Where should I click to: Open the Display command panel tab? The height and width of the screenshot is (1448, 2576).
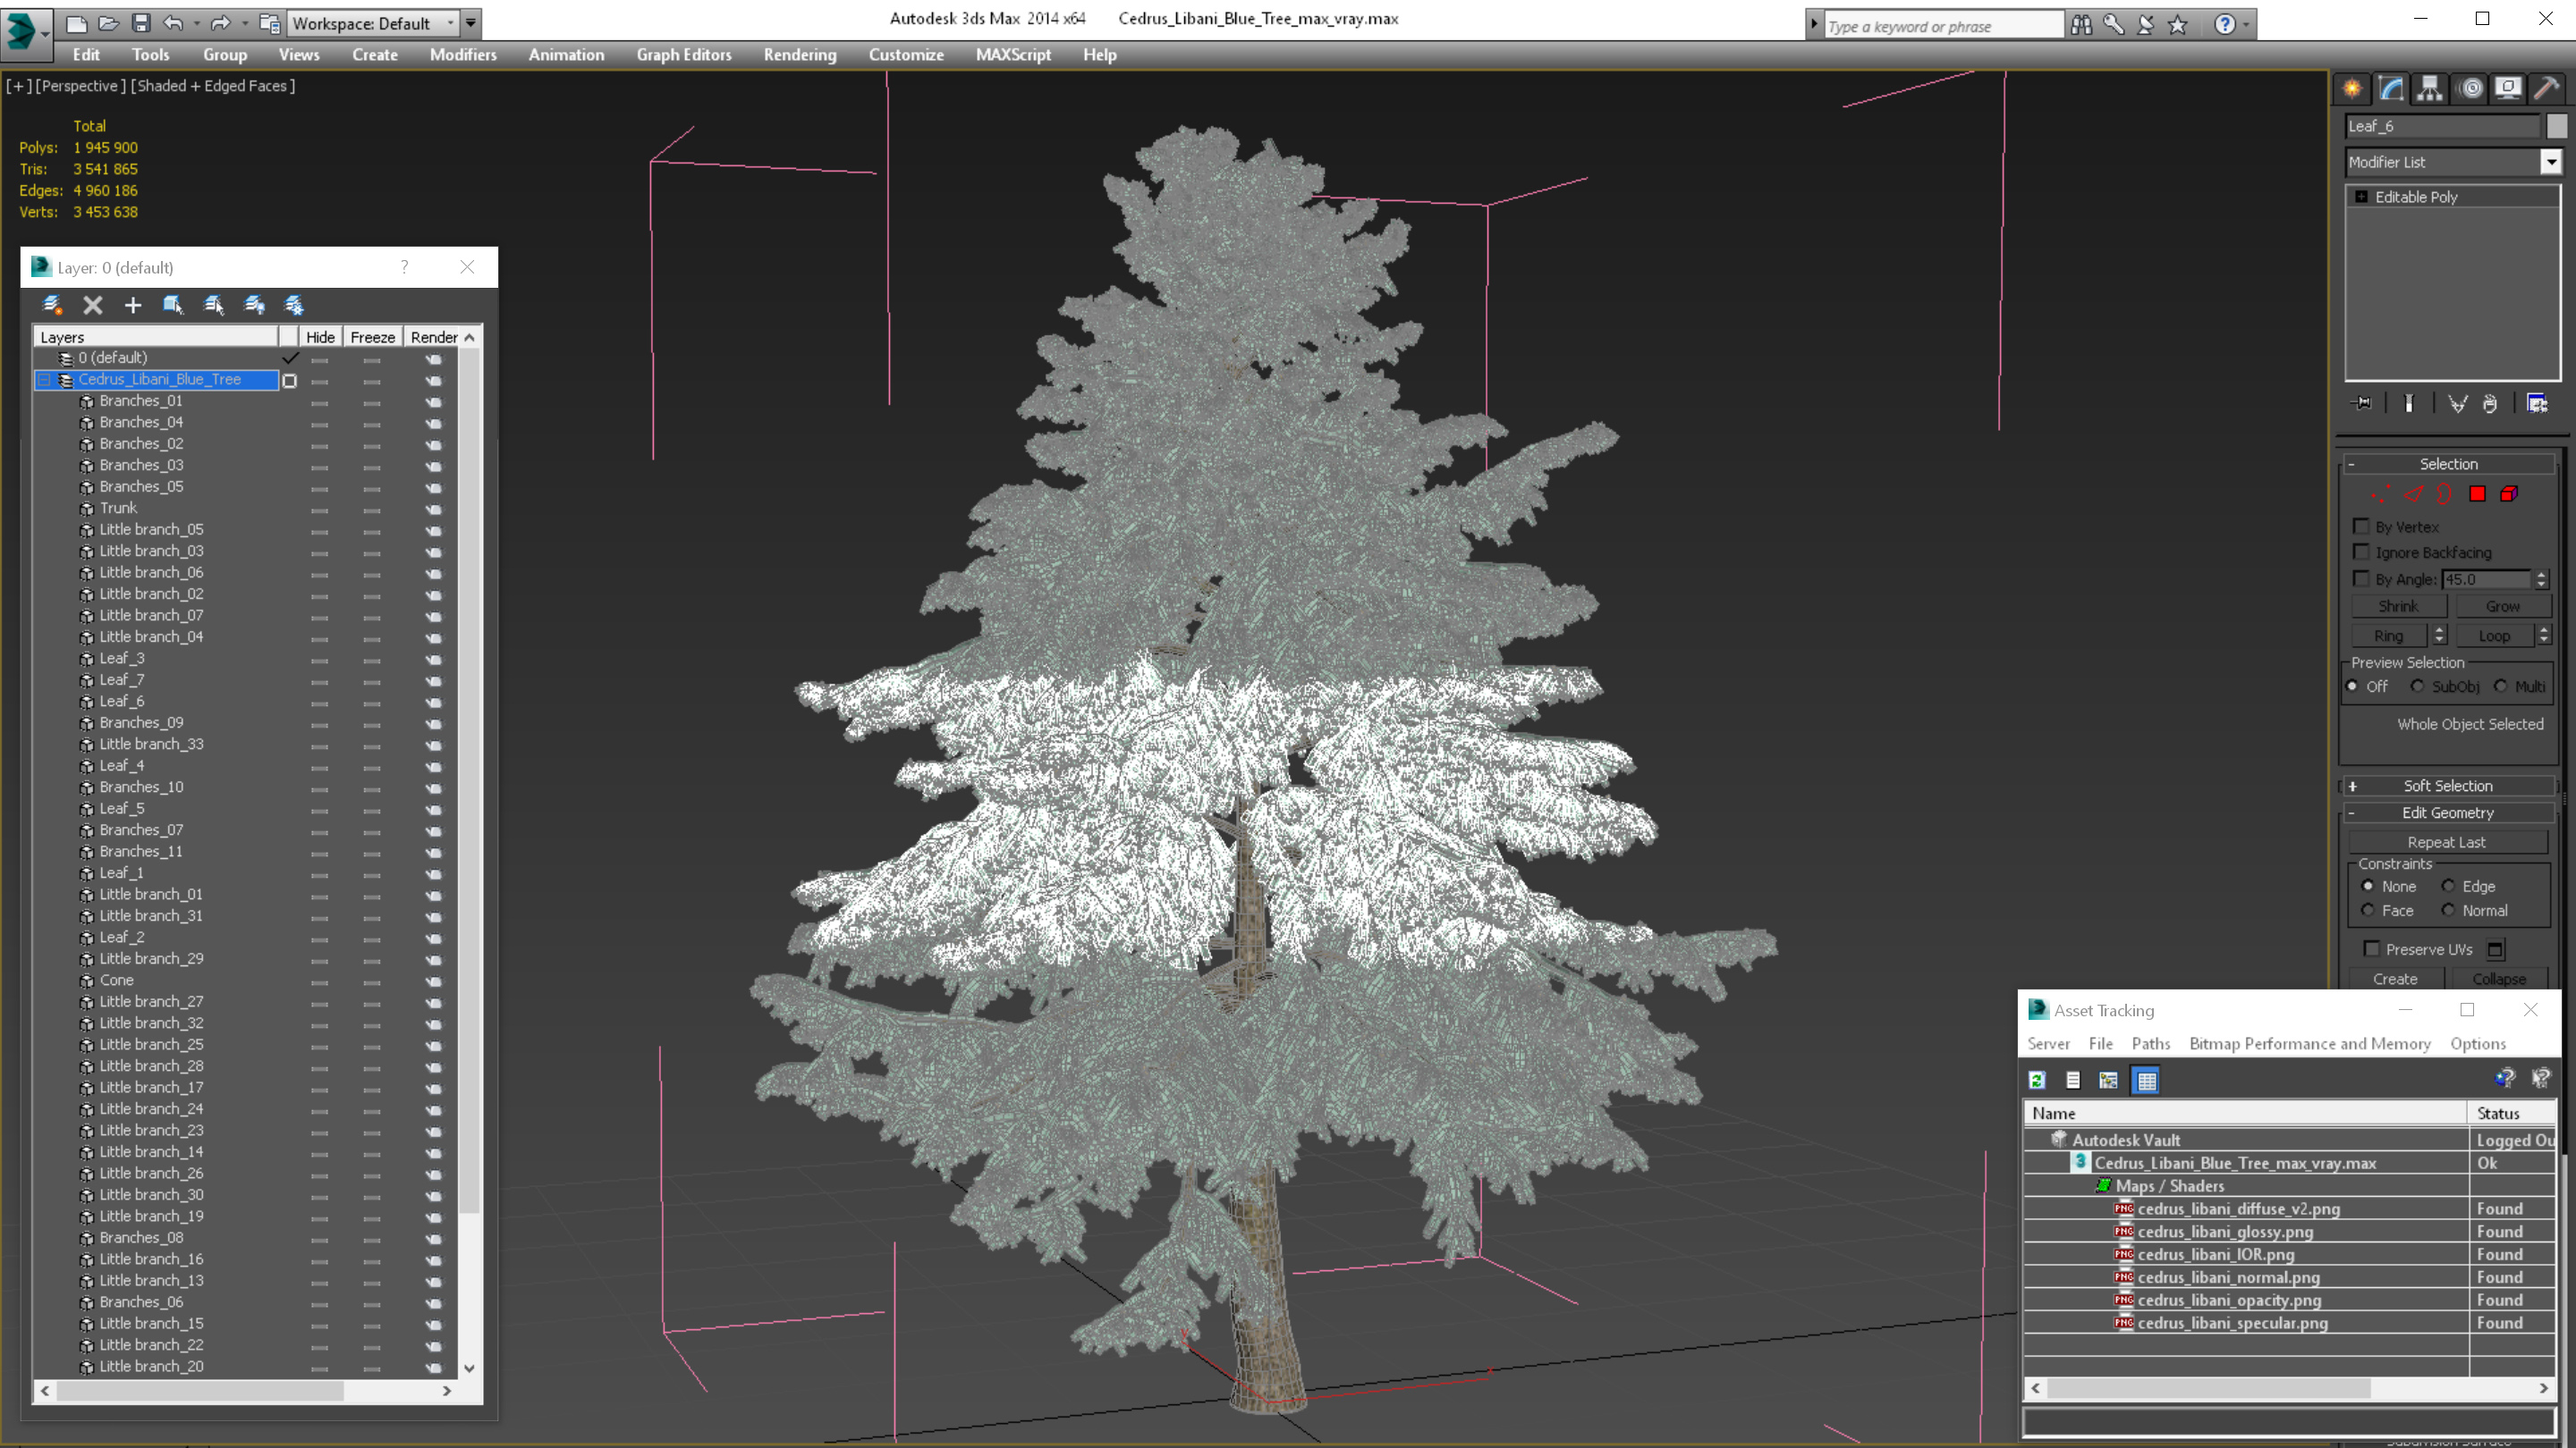[2507, 89]
